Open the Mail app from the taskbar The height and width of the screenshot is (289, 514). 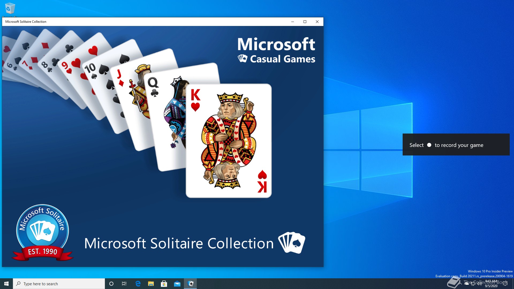coord(177,284)
